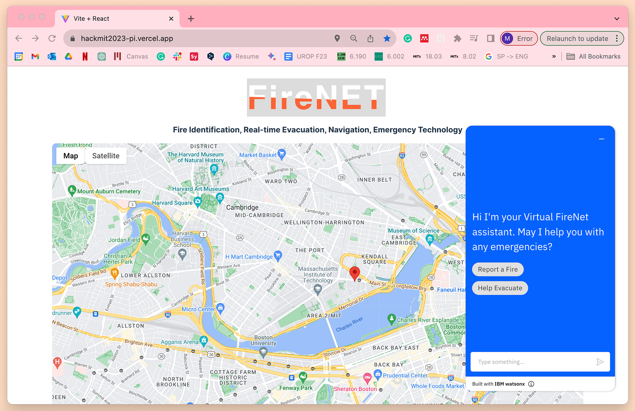Screen dimensions: 635x411
Task: Click the Prudential Center map pin
Action: coord(378,375)
